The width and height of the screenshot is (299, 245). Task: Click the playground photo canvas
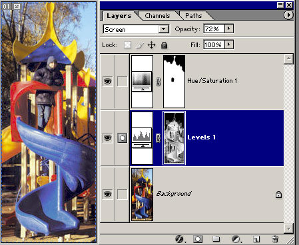coord(49,122)
